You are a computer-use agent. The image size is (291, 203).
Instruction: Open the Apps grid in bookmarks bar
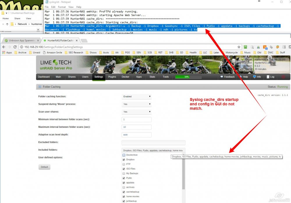click(7, 52)
